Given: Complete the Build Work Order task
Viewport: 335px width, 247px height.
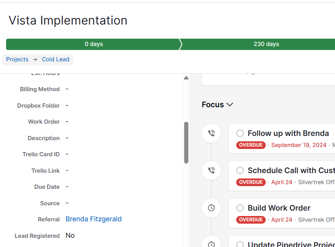Looking at the screenshot, I should (240, 208).
